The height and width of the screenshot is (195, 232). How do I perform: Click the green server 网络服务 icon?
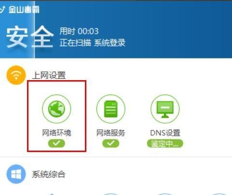(111, 109)
